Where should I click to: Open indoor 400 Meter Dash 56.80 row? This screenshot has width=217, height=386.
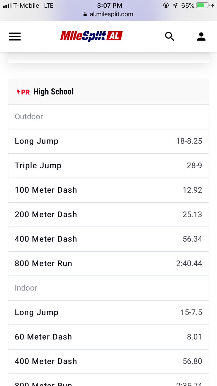click(108, 361)
